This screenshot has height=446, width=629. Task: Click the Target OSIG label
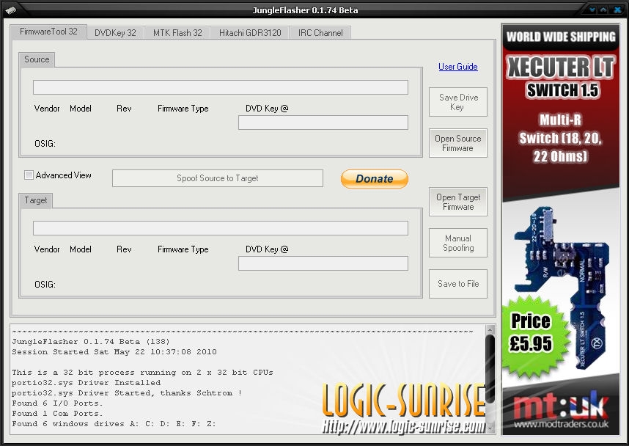tap(45, 285)
